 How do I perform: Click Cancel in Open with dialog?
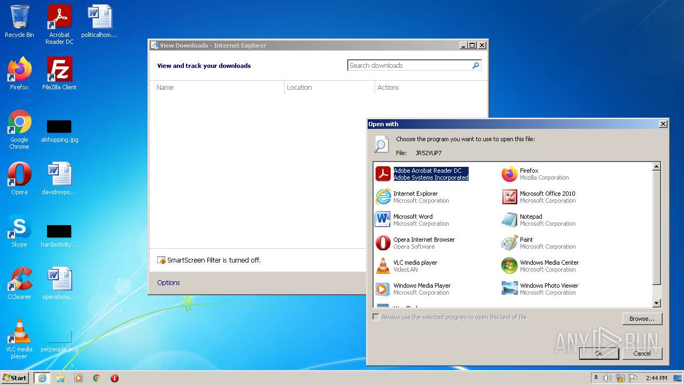click(x=642, y=353)
